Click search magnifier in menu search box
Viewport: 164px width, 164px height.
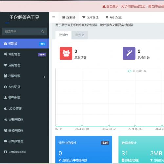pyautogui.click(x=43, y=31)
